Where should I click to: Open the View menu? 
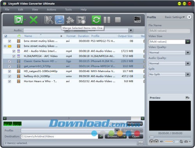35,10
